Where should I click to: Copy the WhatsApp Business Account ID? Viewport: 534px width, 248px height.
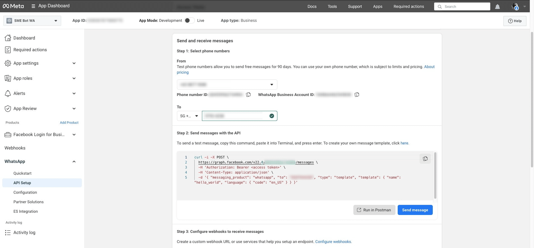point(357,95)
